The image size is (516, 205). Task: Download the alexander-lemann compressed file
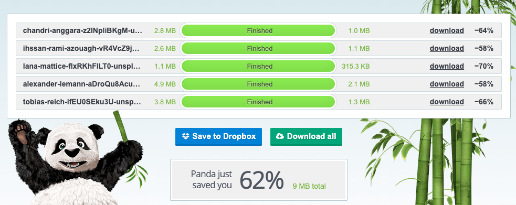[x=447, y=84]
